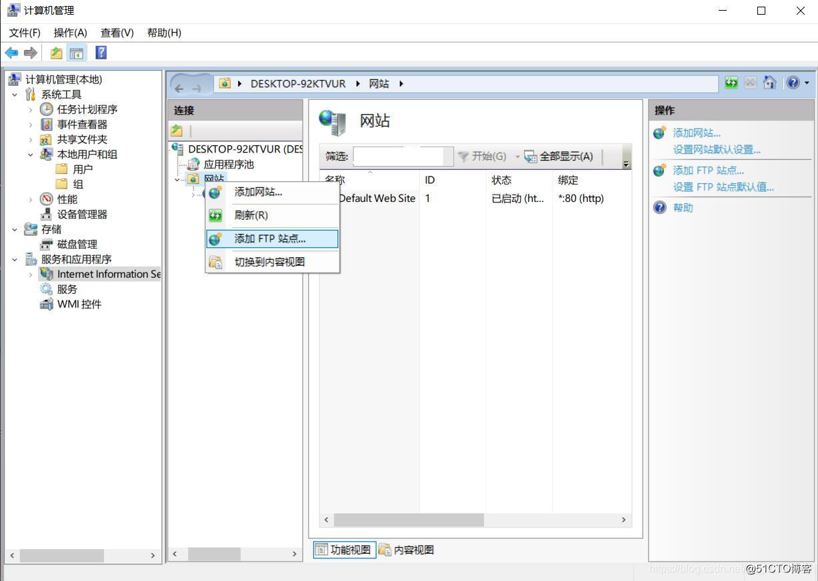Select 应用程序池 in connections tree
818x581 pixels.
(x=229, y=164)
